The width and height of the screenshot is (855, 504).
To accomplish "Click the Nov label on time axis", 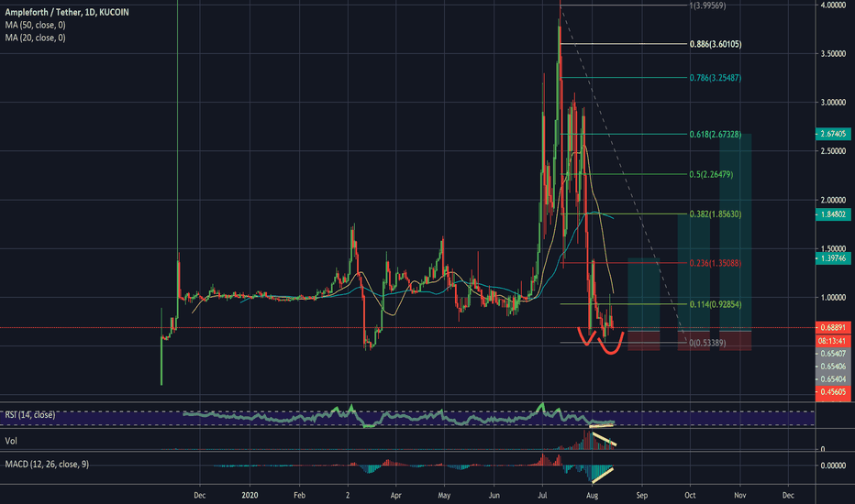I will pyautogui.click(x=740, y=495).
